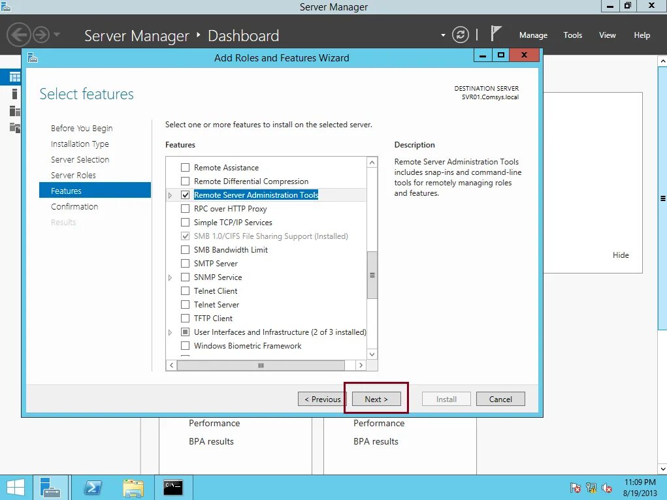Viewport: 667px width, 500px height.
Task: Open the notifications flag
Action: tap(496, 33)
